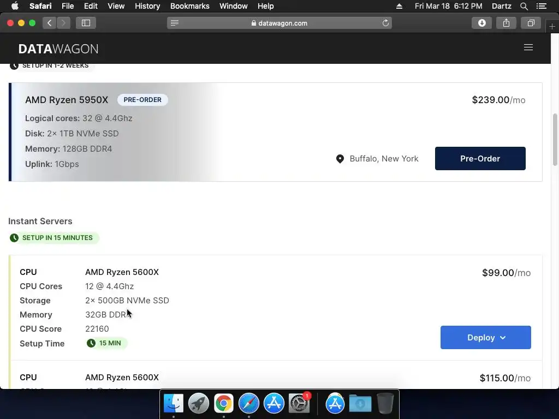The image size is (559, 419).
Task: Click the $239.00/mo price
Action: (498, 100)
